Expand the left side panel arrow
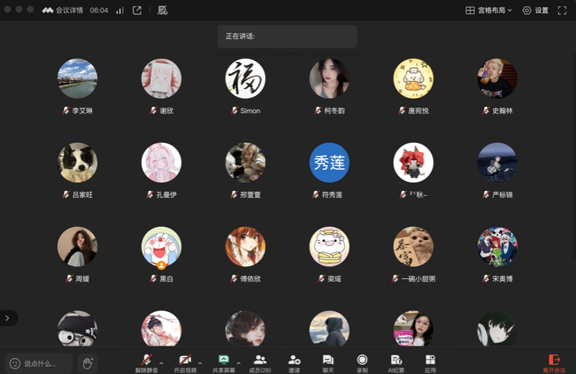The width and height of the screenshot is (576, 374). pyautogui.click(x=8, y=318)
